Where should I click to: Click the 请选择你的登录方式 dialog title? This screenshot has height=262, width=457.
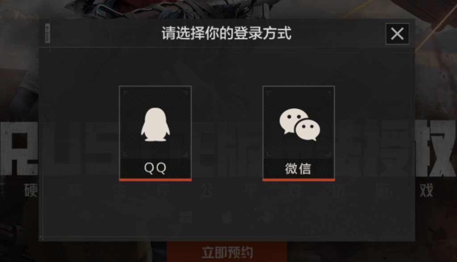click(226, 33)
